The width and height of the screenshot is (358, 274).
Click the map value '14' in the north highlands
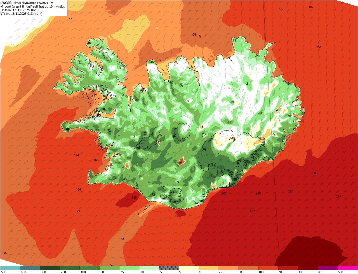(229, 88)
